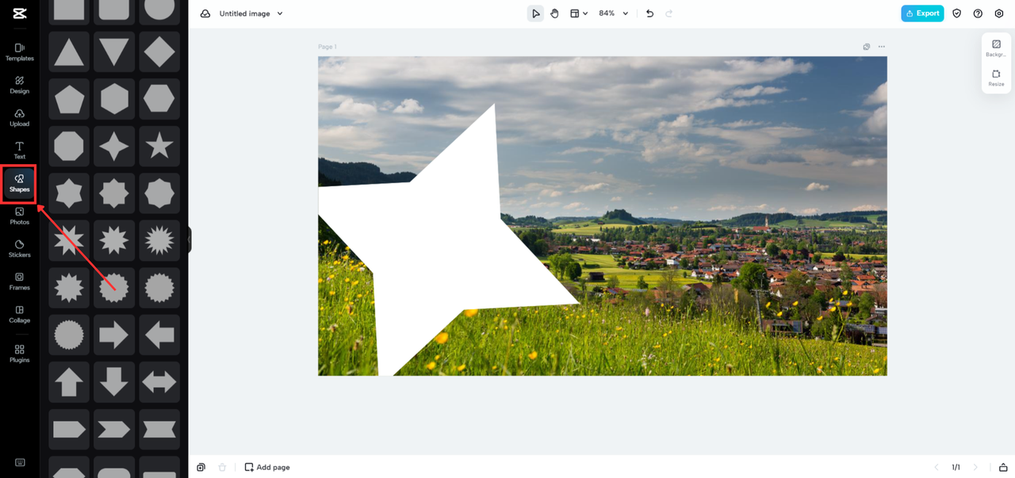Insert the six-pointed star shape
1015x478 pixels.
coord(69,193)
